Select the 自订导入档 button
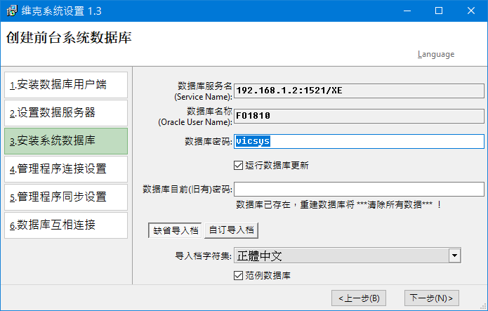The image size is (488, 311). (x=231, y=230)
